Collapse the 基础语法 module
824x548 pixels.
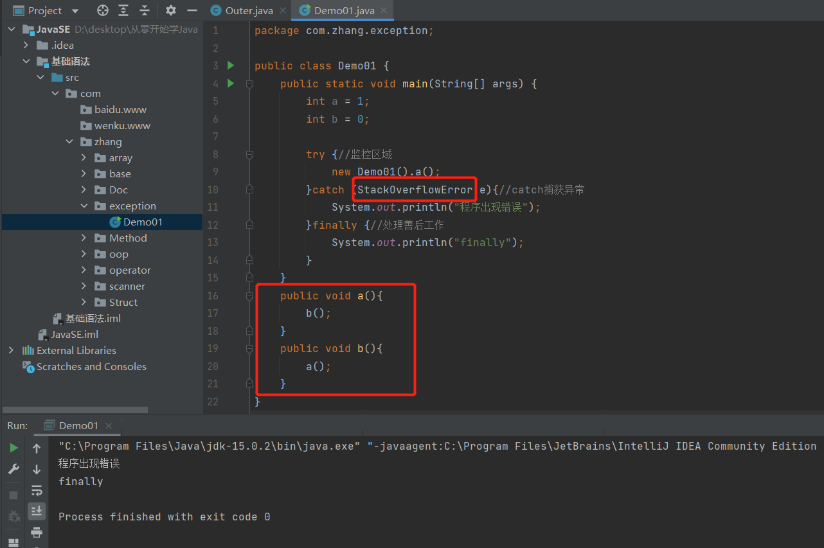(26, 62)
